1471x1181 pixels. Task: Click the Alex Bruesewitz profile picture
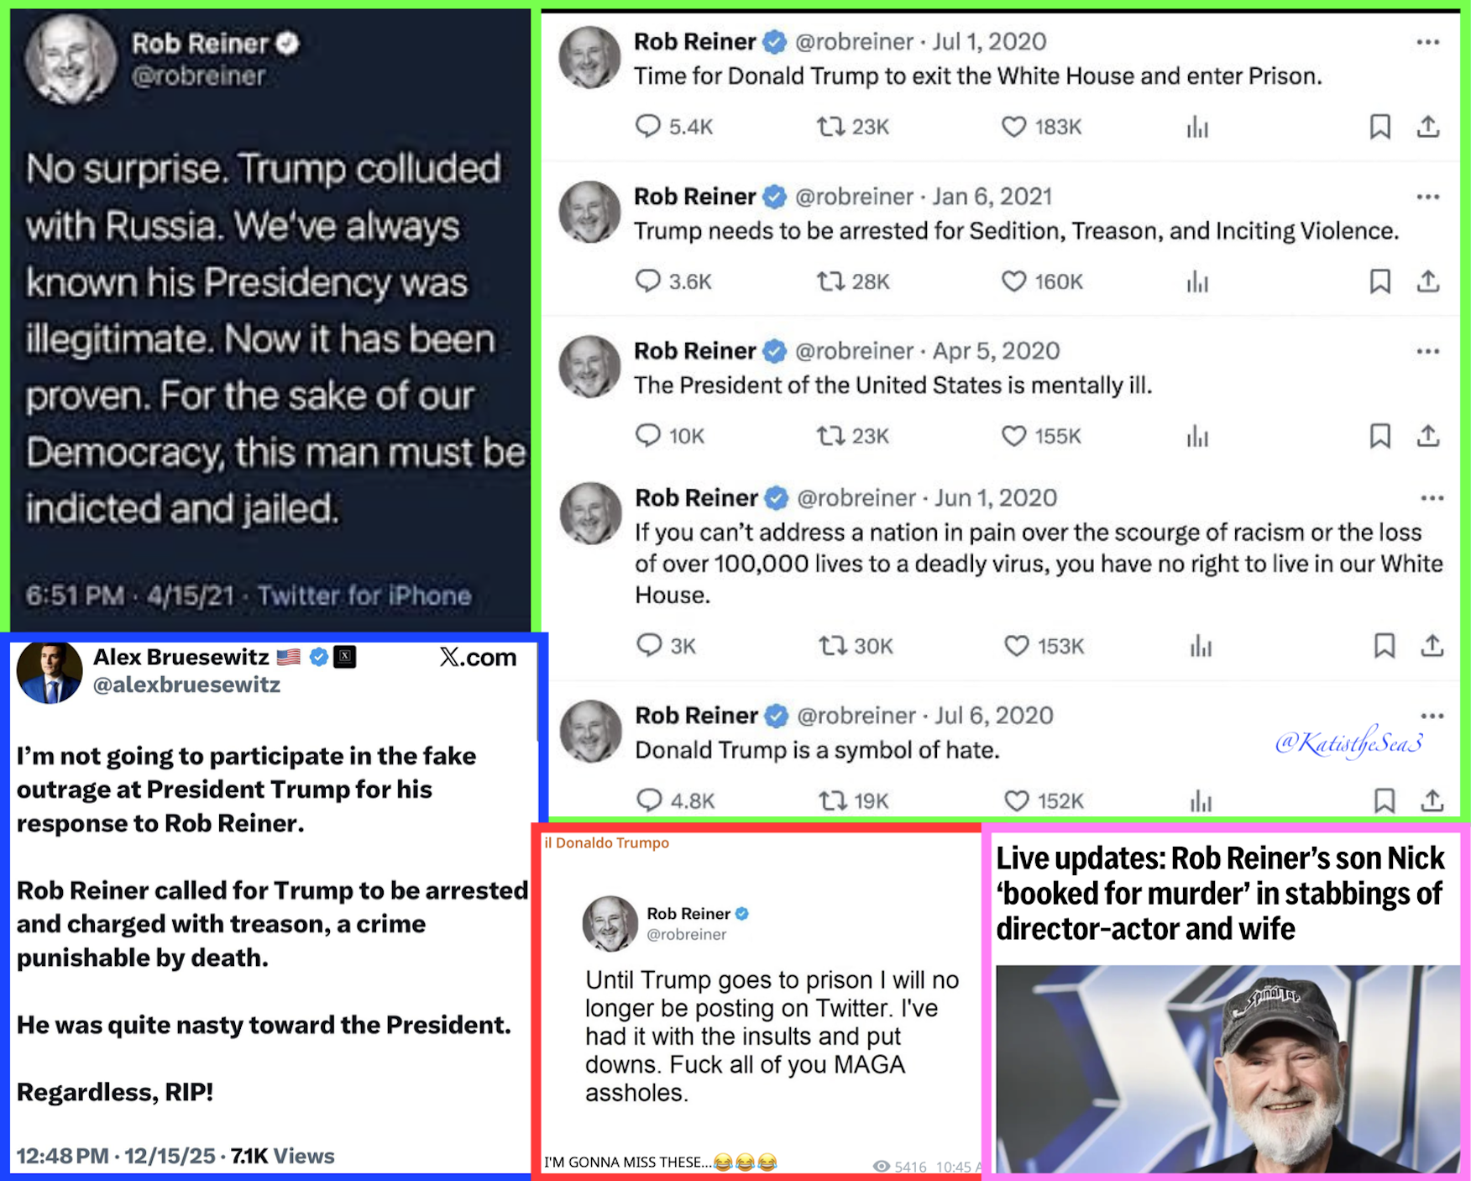point(50,673)
